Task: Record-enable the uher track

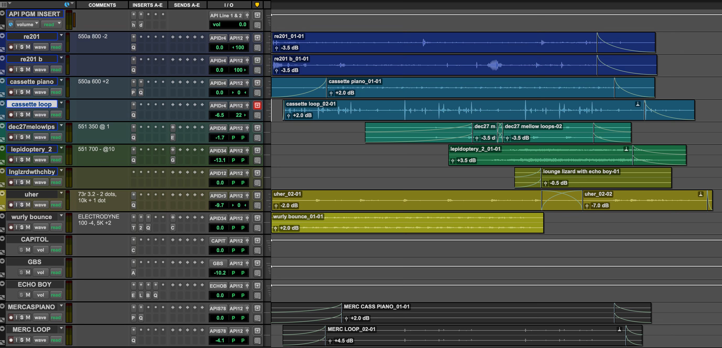Action: click(x=11, y=205)
